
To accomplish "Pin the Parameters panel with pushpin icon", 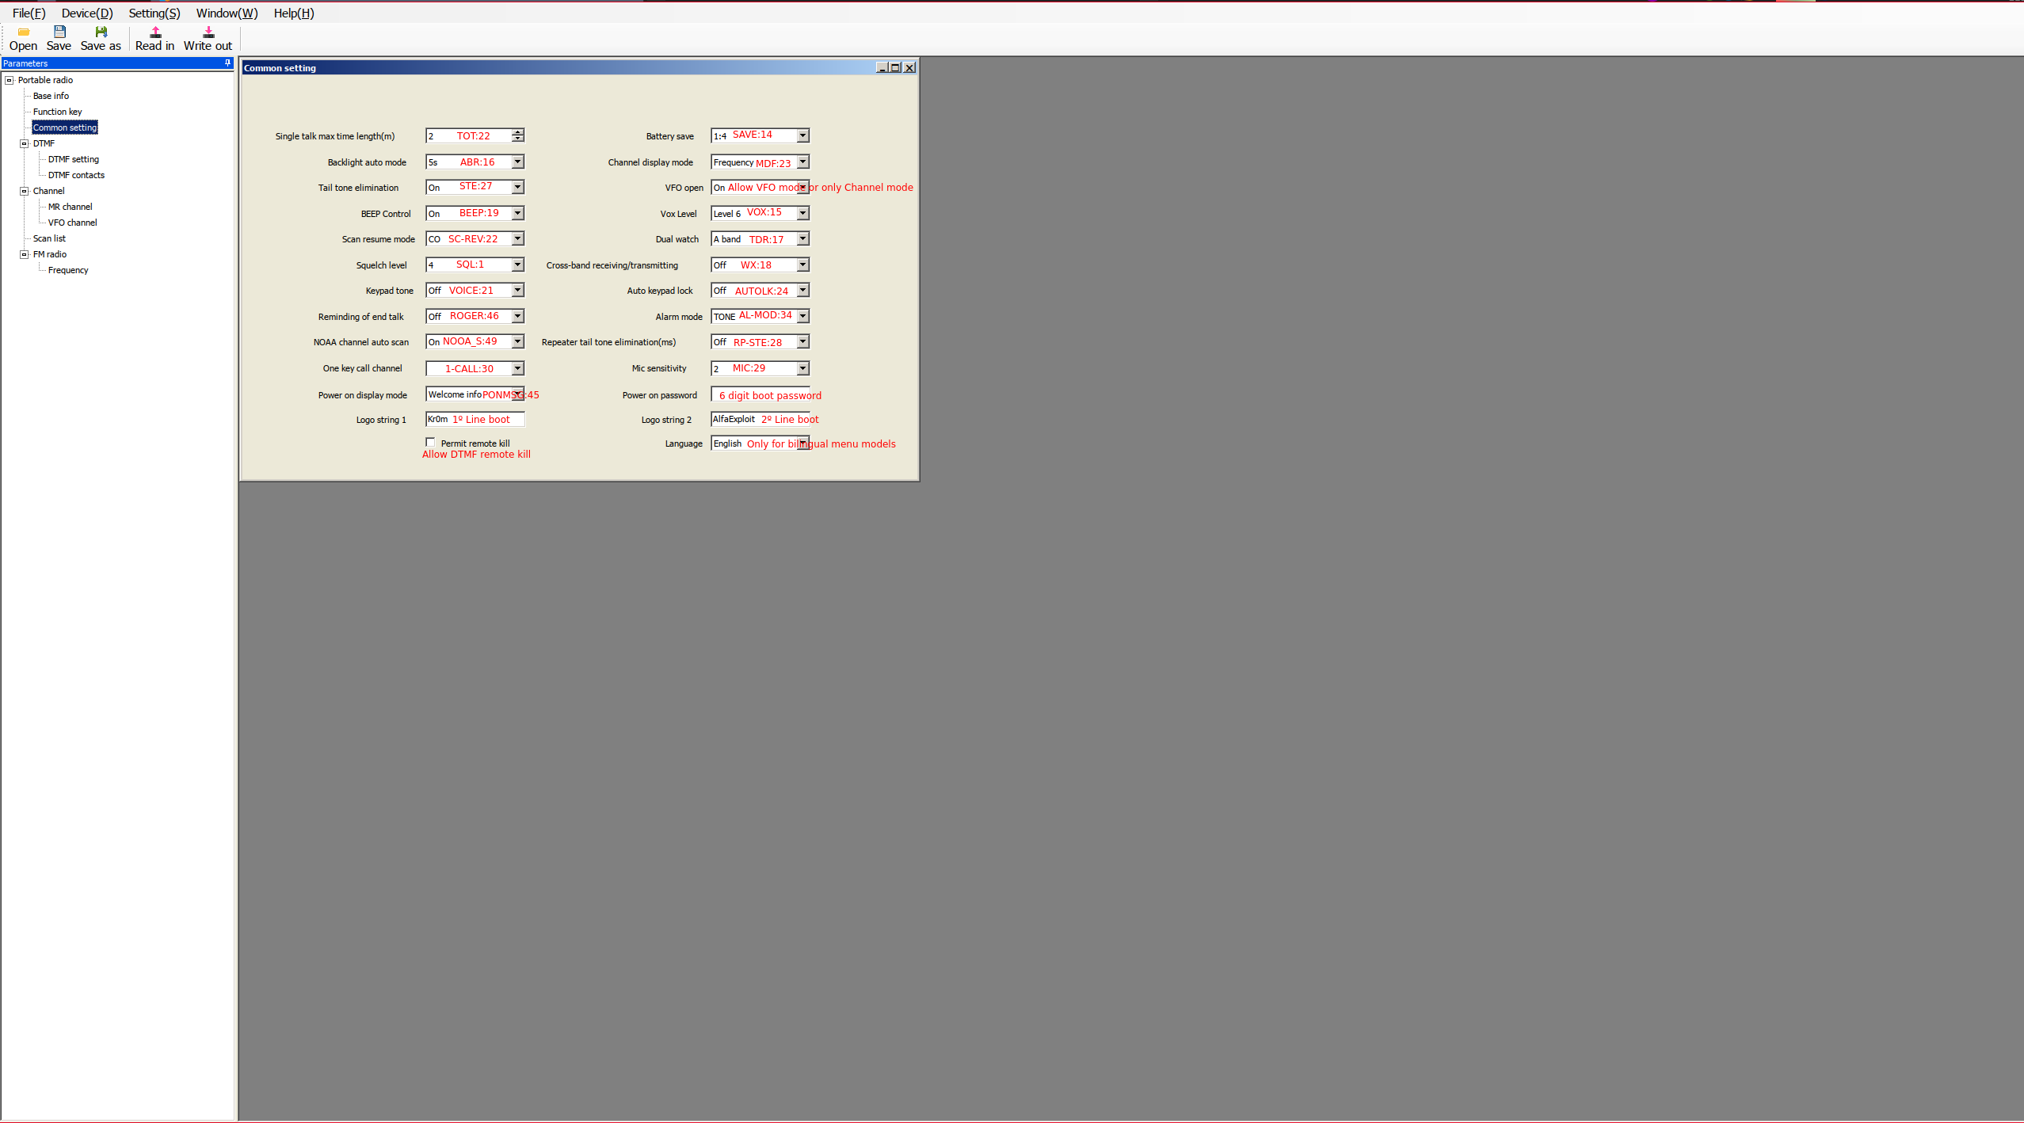I will [x=227, y=63].
